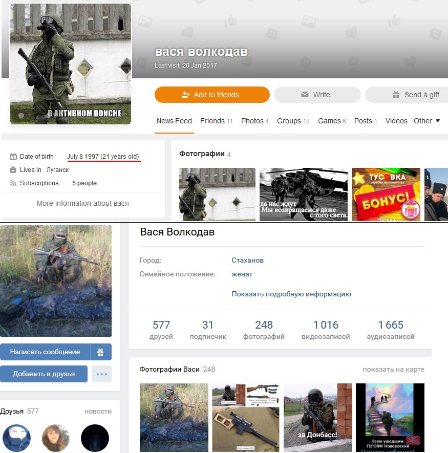Click the home icon beside Lives in

13,170
